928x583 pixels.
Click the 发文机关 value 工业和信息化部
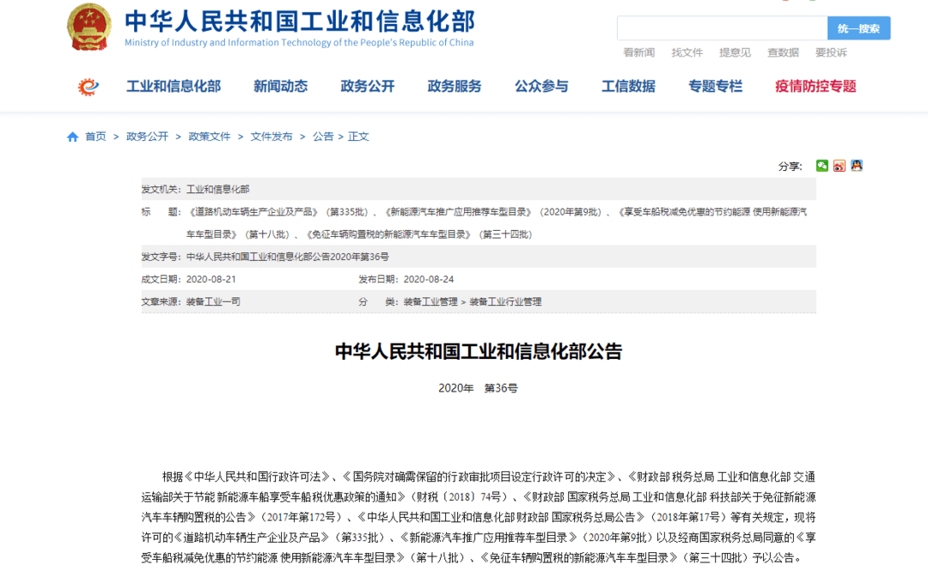click(x=217, y=189)
